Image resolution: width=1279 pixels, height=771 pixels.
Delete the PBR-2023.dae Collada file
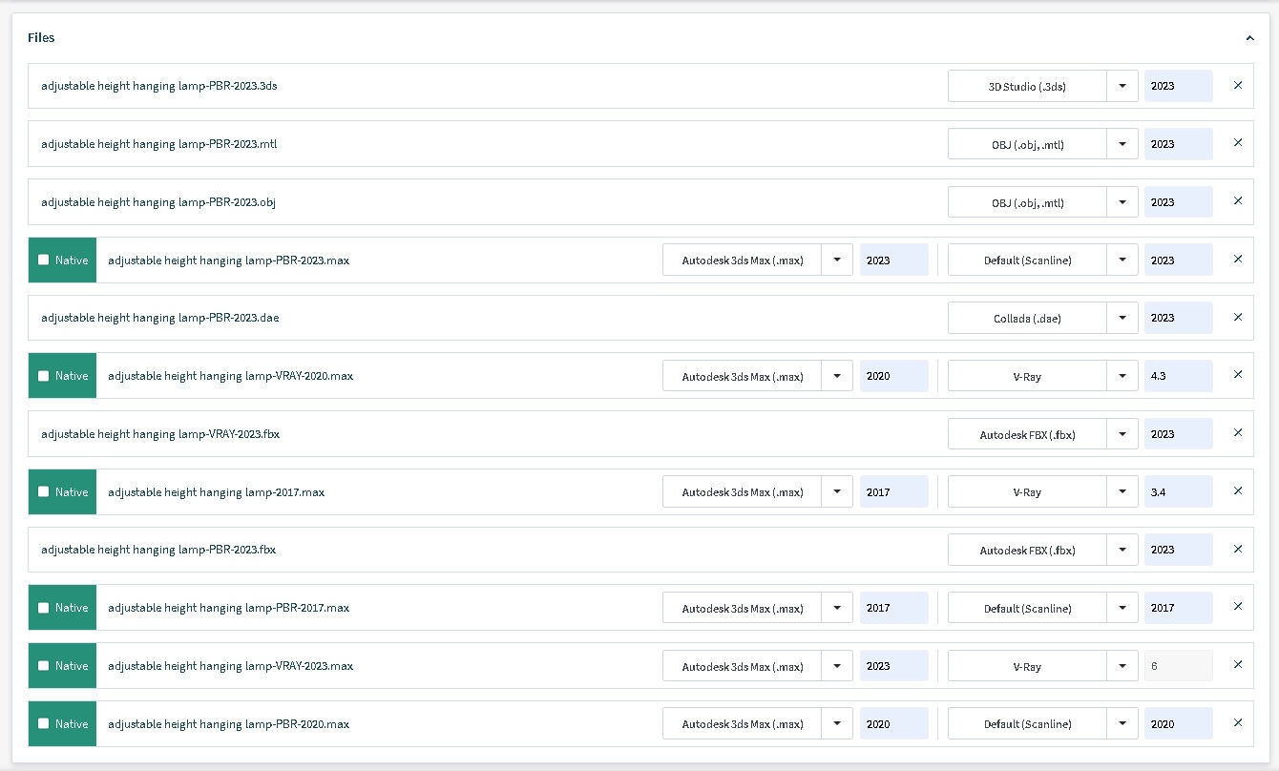pyautogui.click(x=1238, y=317)
